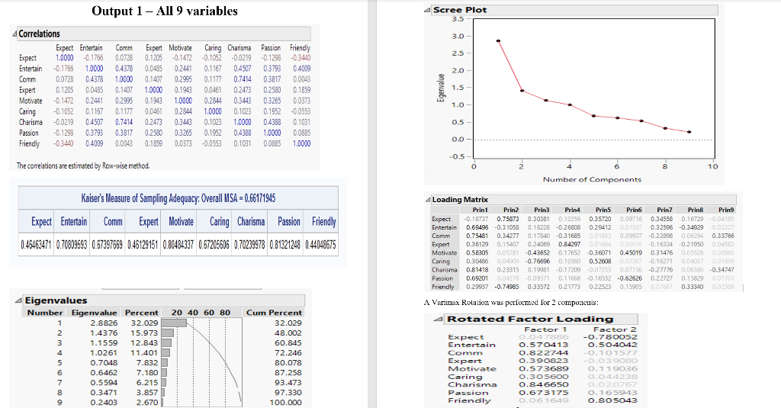This screenshot has height=408, width=781.
Task: Click the longest bar in the eigenvalue percent chart
Action: (x=173, y=323)
